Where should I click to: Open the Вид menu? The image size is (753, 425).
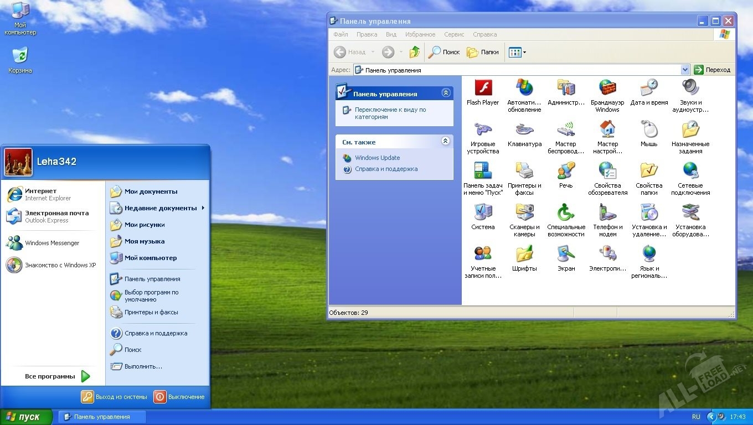click(x=391, y=34)
